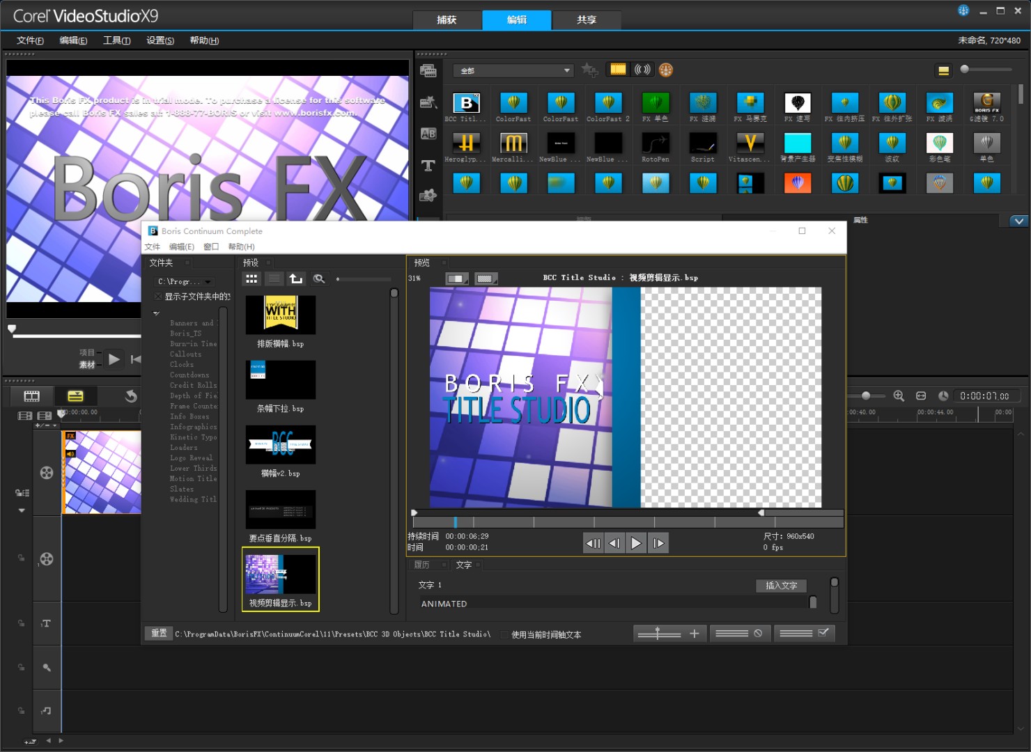Screen dimensions: 1031x752
Task: Open the Title (AB) library icon
Action: pyautogui.click(x=428, y=134)
